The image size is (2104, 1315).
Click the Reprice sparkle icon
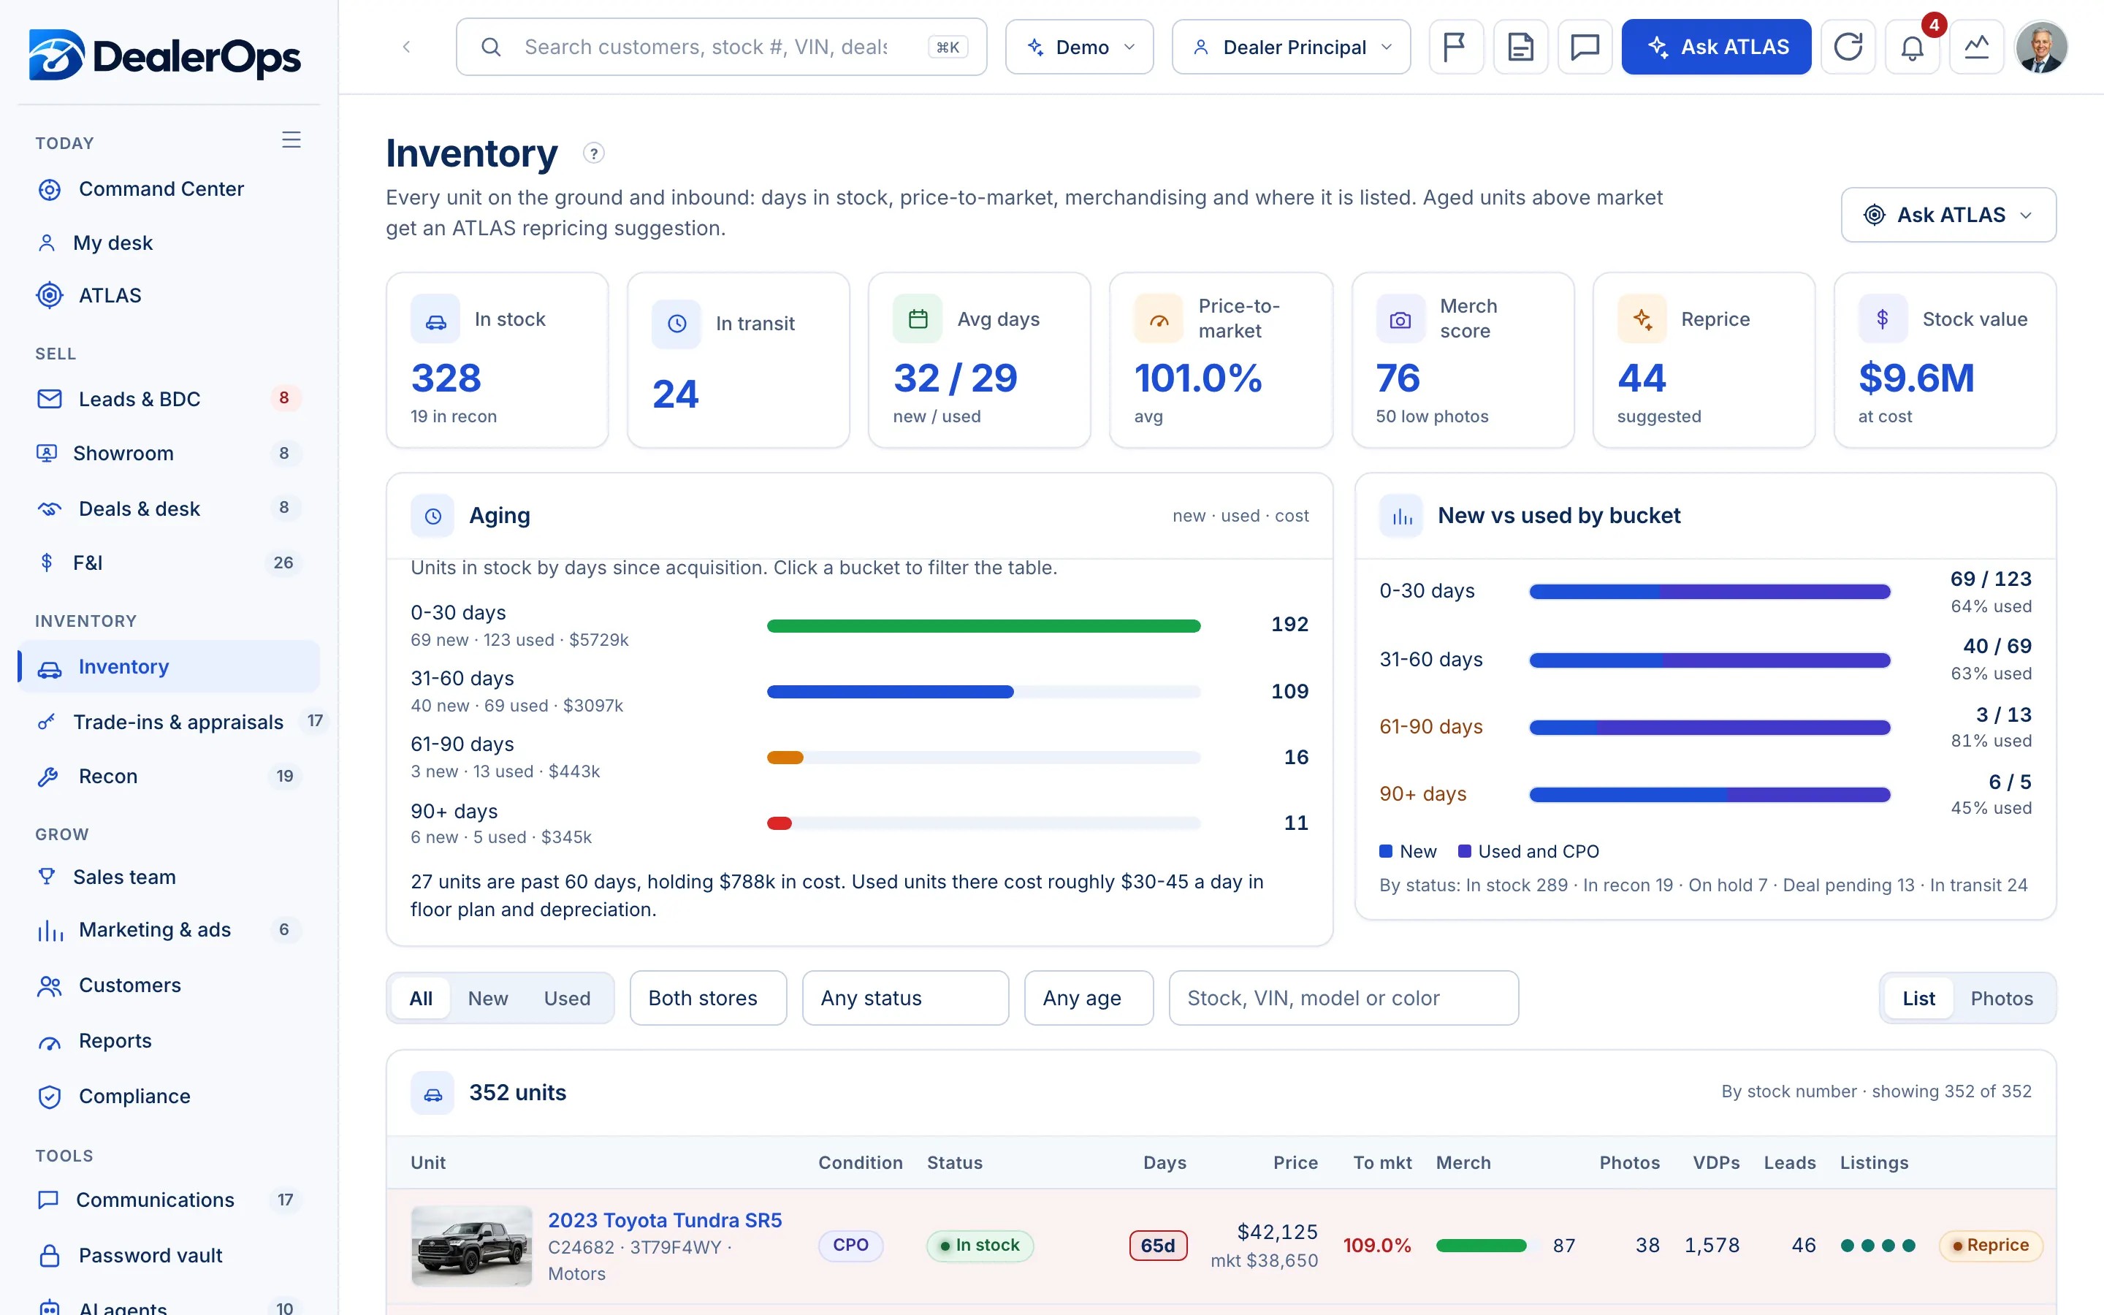(1642, 319)
